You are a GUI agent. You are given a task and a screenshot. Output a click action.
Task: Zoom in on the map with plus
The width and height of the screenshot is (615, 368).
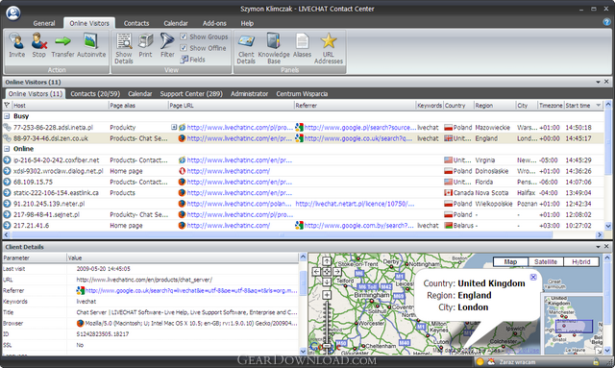[327, 295]
